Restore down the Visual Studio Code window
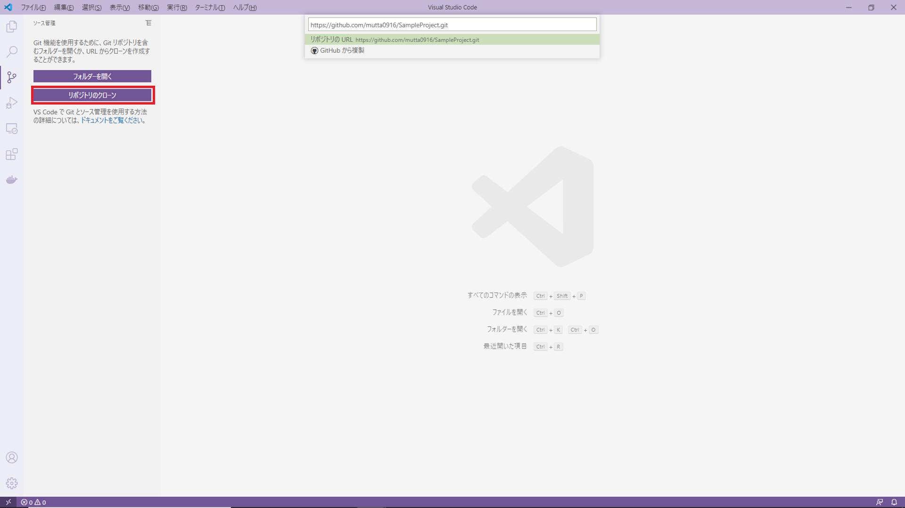The width and height of the screenshot is (905, 508). (871, 7)
